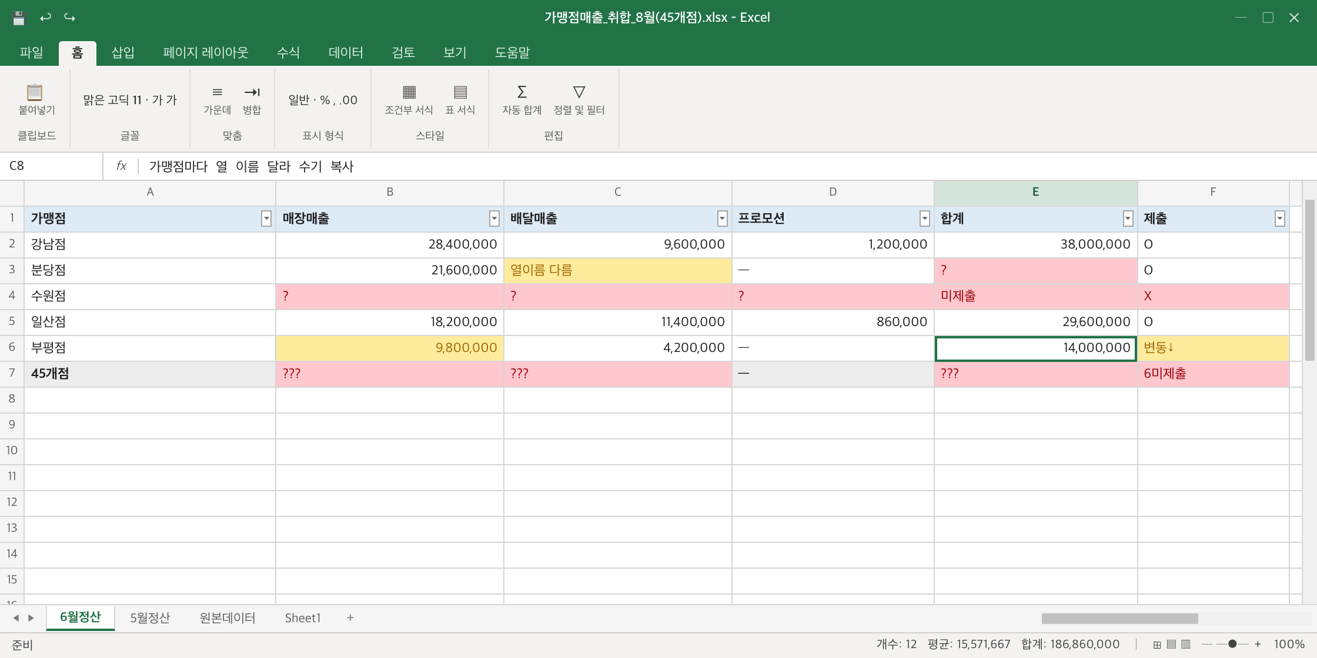Undo the last action
Viewport: 1317px width, 658px height.
[45, 18]
